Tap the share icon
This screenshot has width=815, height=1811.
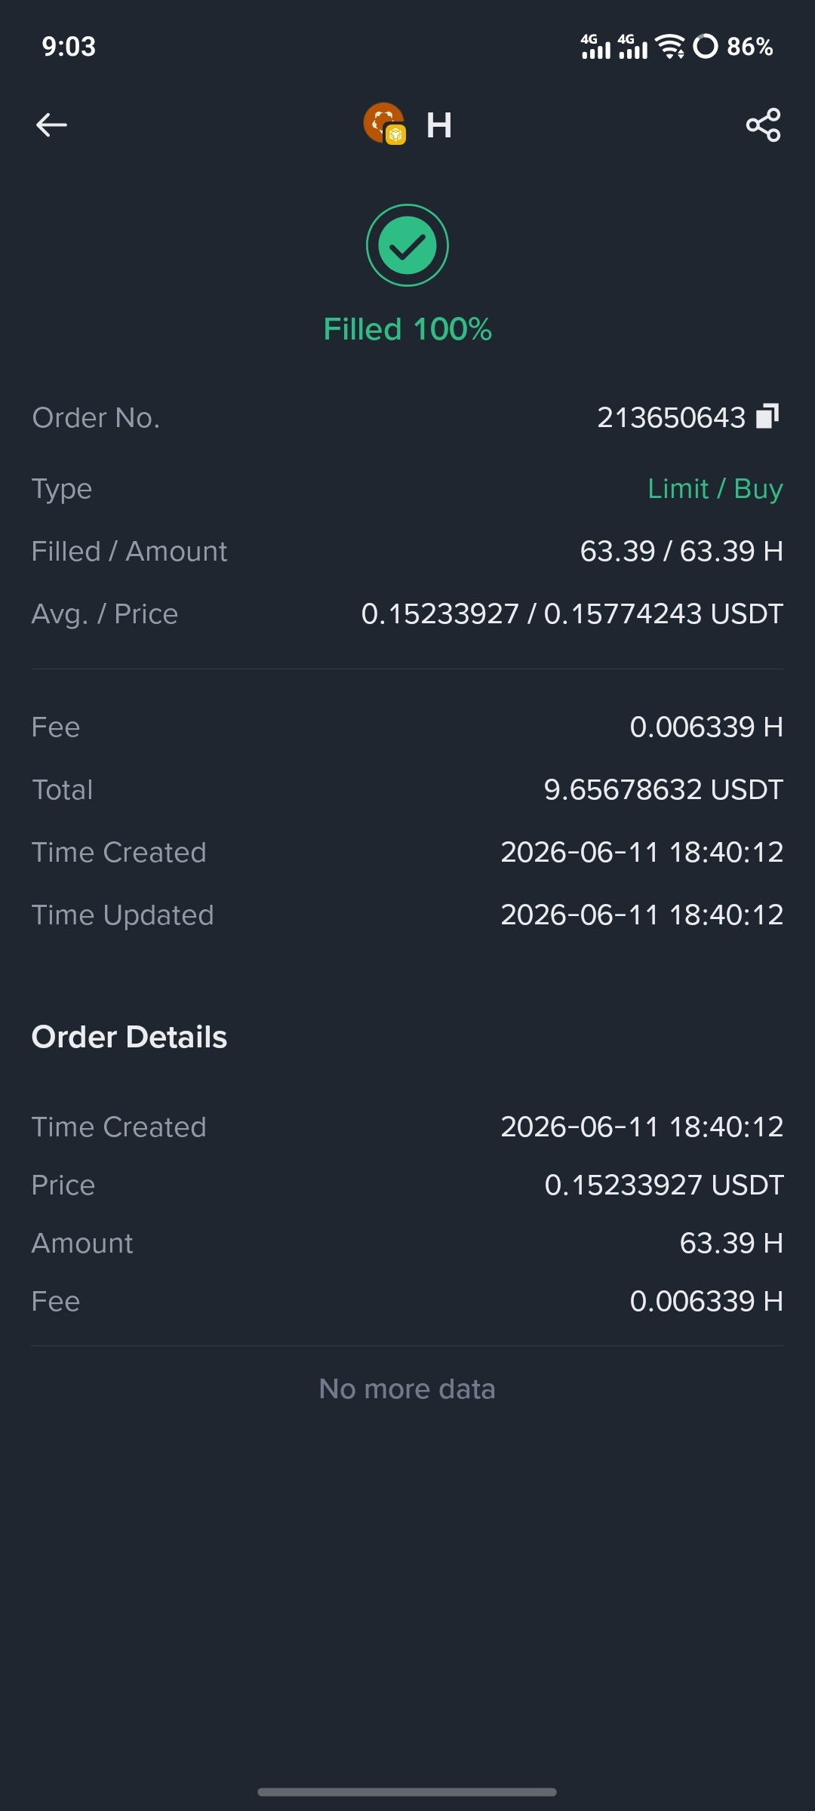coord(763,125)
